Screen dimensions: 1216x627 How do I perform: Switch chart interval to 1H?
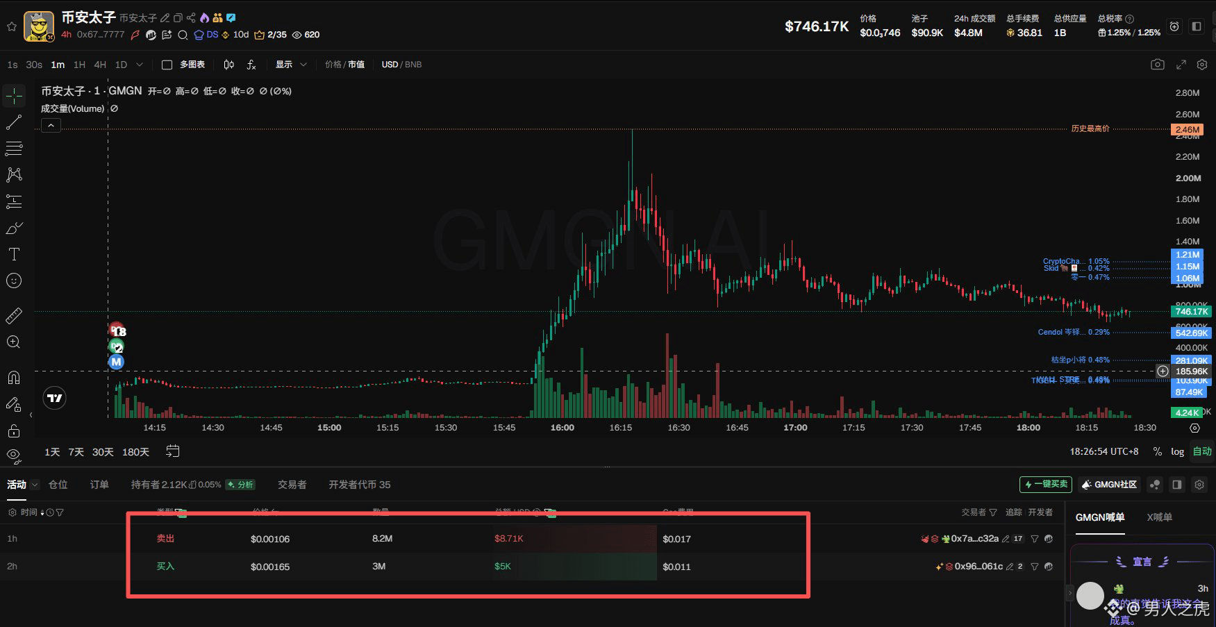click(x=79, y=65)
